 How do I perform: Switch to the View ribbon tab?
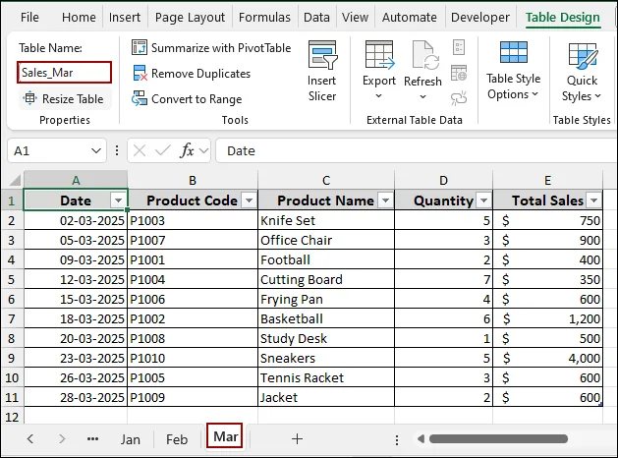[x=355, y=18]
